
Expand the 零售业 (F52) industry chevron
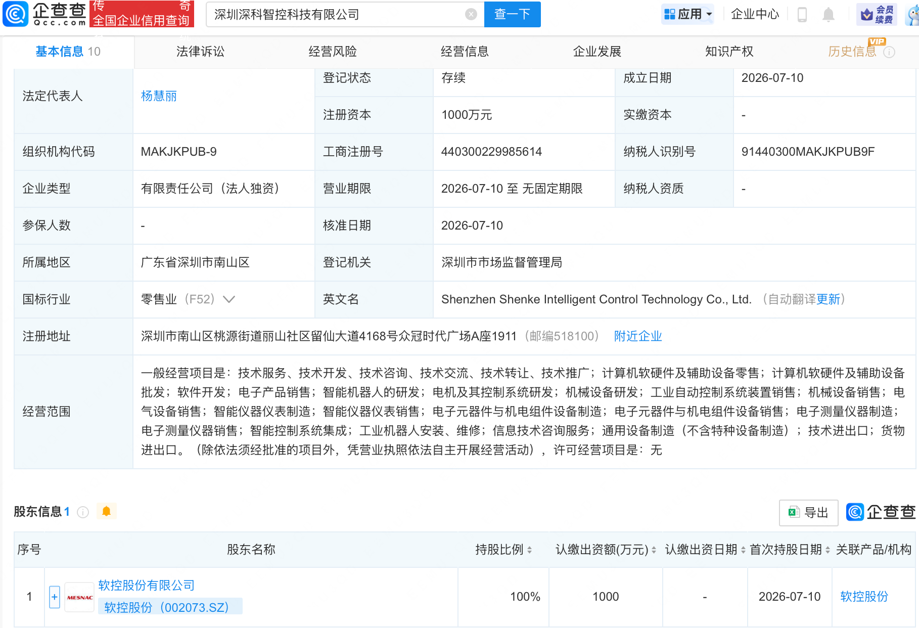[x=229, y=299]
